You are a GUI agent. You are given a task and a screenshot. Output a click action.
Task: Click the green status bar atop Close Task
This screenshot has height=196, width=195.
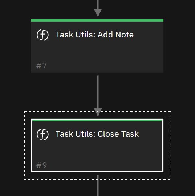click(x=97, y=121)
